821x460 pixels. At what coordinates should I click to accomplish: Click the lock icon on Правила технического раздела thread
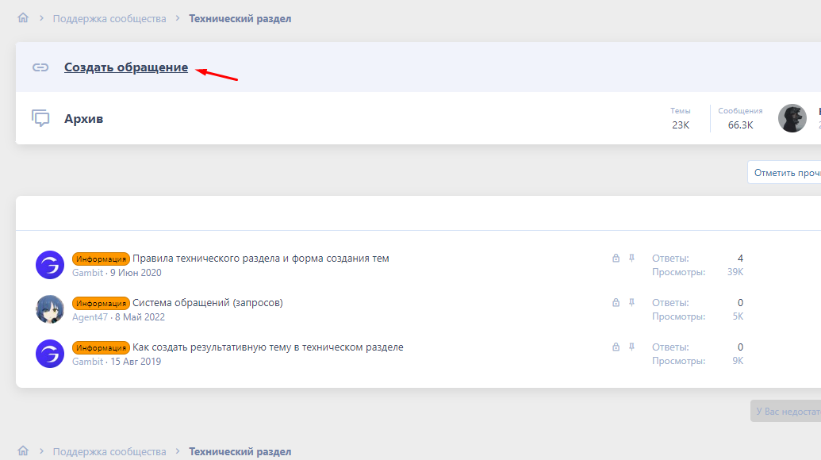(616, 258)
